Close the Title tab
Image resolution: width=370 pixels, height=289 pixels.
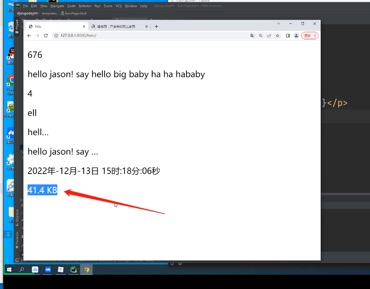[x=84, y=26]
